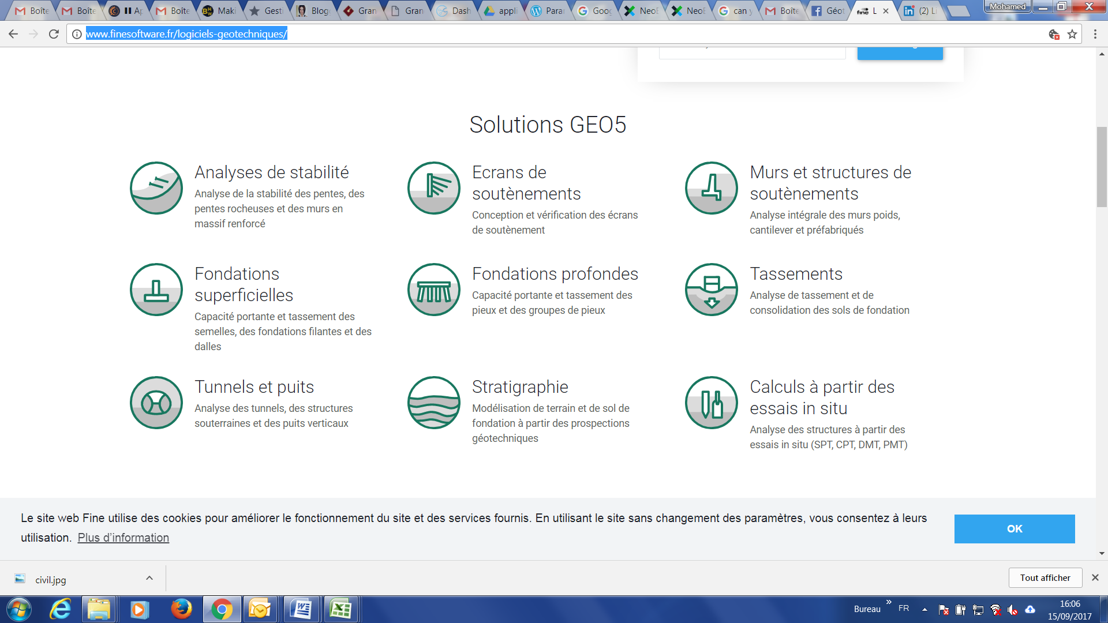1108x623 pixels.
Task: Open Windows Start menu orb
Action: [x=19, y=609]
